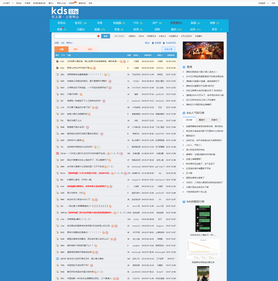This screenshot has height=281, width=278.
Task: Click the kds人气排行榜 section icon
Action: coord(184,112)
